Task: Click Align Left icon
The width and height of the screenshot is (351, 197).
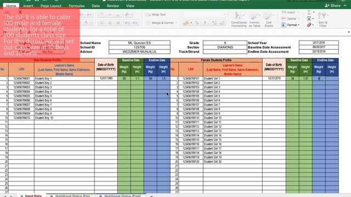Action: point(102,23)
